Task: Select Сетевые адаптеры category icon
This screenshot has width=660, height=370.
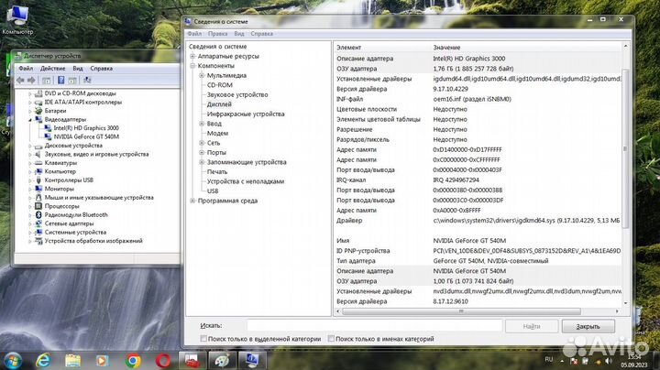Action: pos(38,223)
